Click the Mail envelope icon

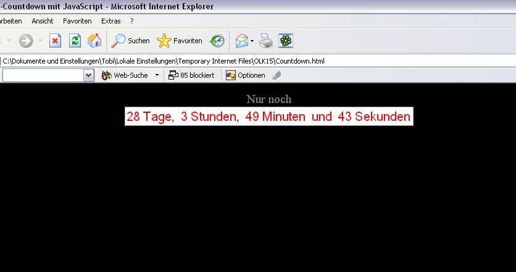click(x=241, y=41)
